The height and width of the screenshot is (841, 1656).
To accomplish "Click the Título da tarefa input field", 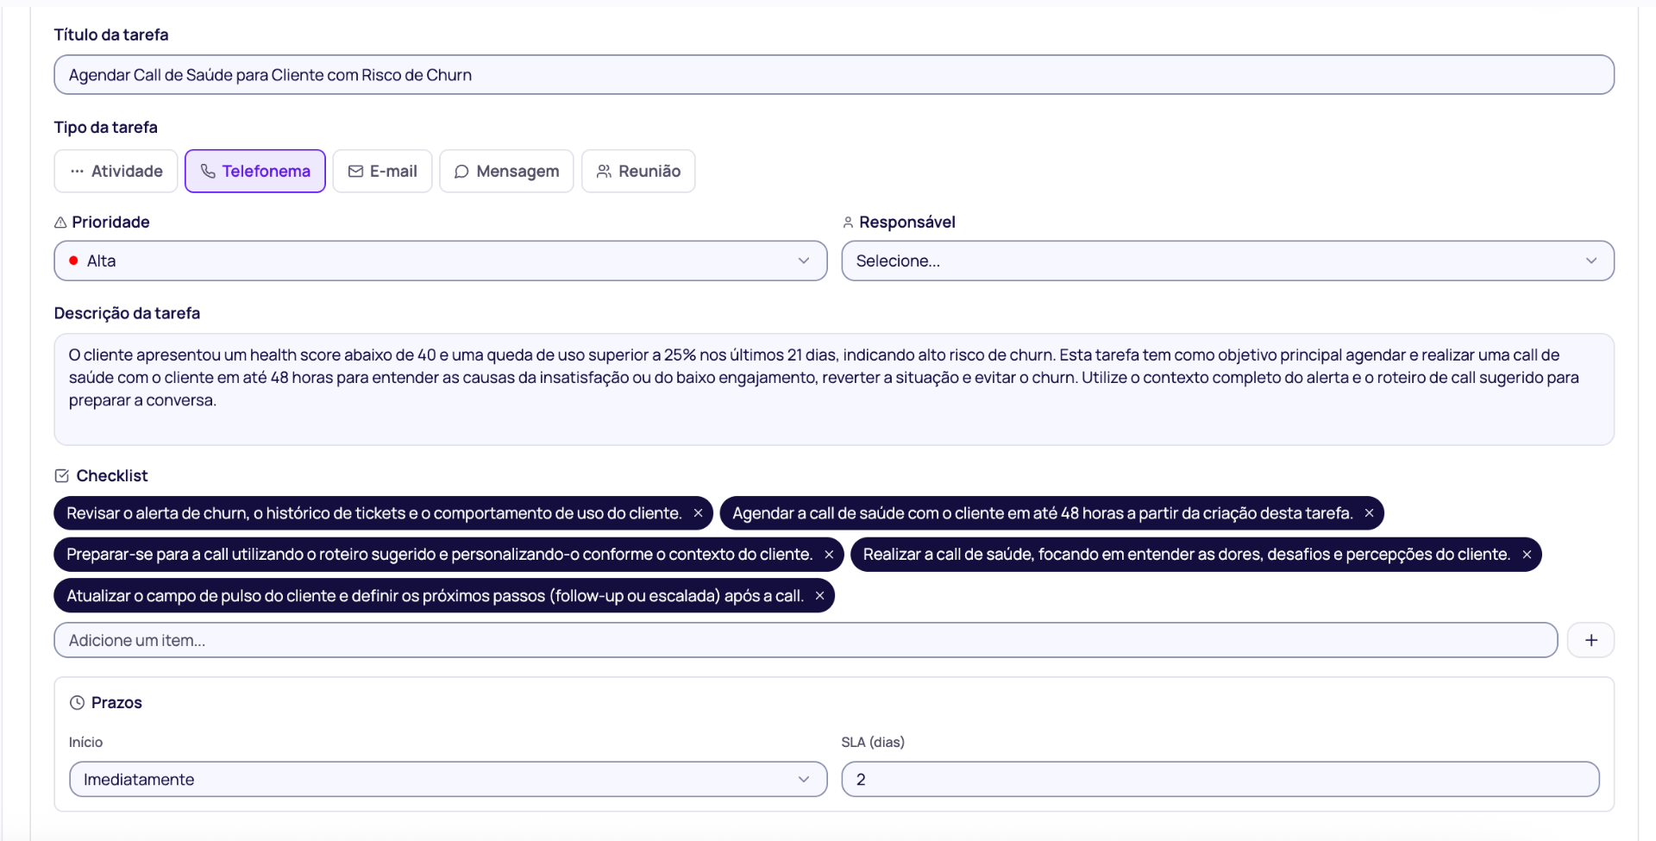I will point(834,75).
